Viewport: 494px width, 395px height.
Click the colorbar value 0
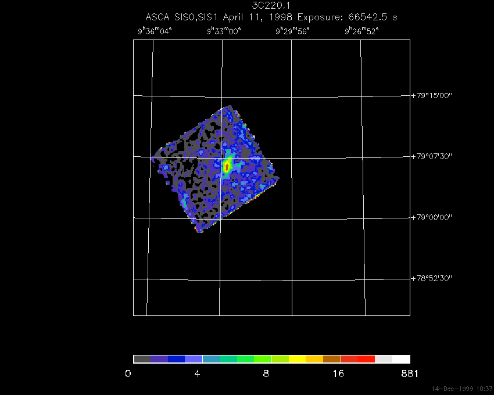pyautogui.click(x=128, y=374)
